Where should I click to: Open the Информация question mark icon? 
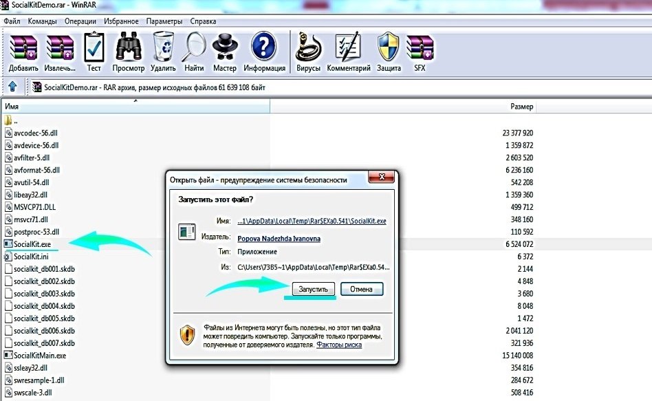click(x=263, y=47)
